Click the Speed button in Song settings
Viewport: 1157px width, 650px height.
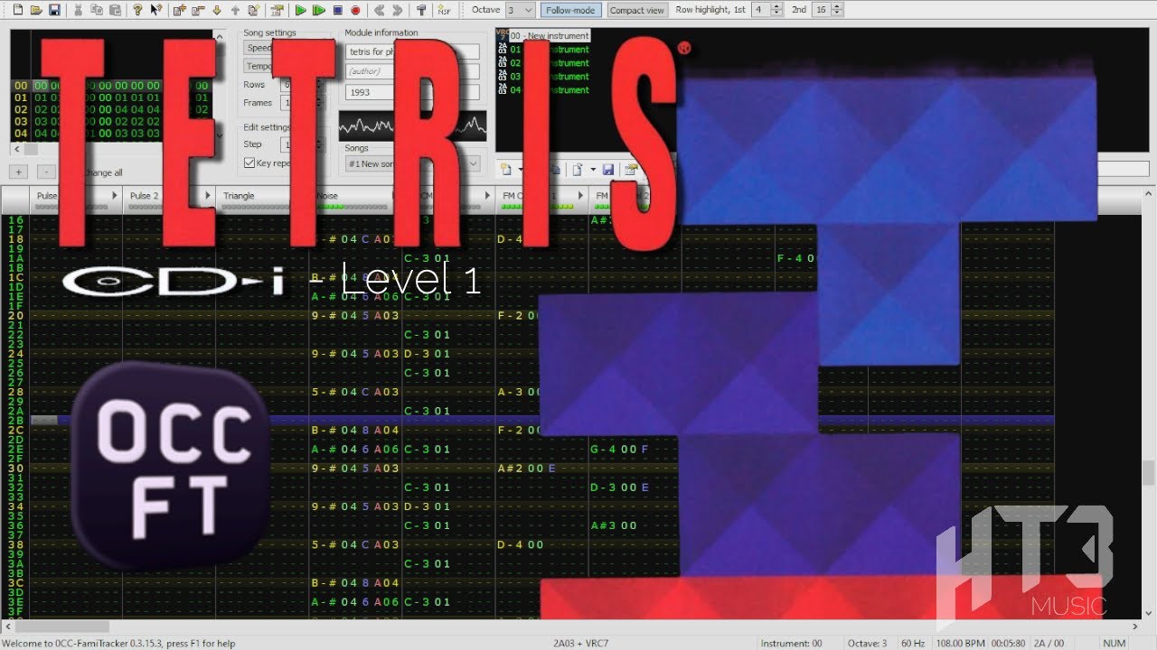click(259, 48)
